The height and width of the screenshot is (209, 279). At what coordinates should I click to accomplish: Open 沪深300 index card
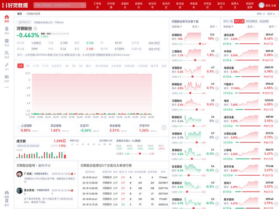pyautogui.click(x=150, y=128)
